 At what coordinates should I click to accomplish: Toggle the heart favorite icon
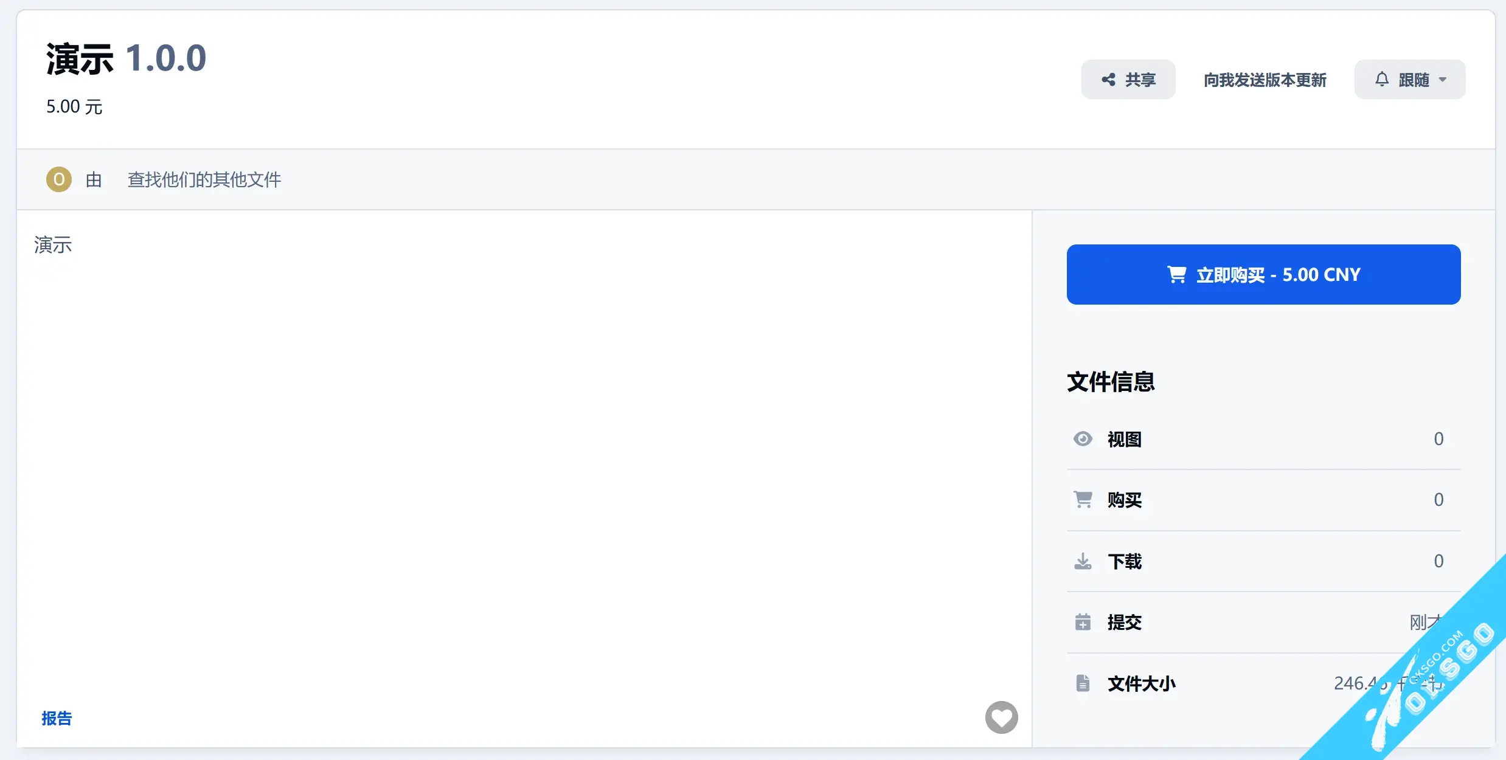1001,717
